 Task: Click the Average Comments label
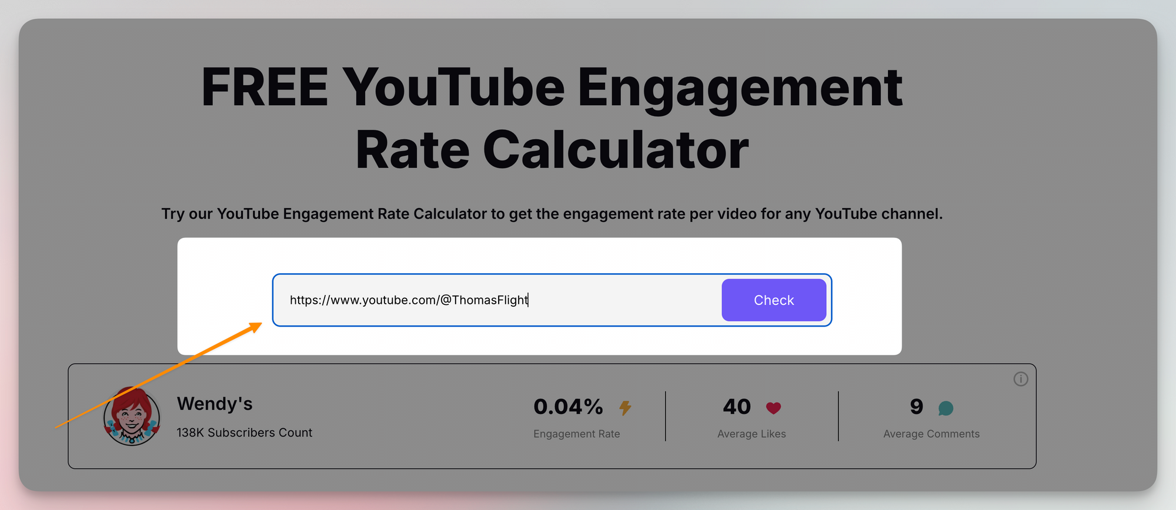coord(931,434)
